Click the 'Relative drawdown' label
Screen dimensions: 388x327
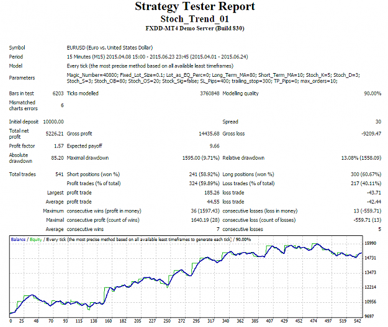243,158
